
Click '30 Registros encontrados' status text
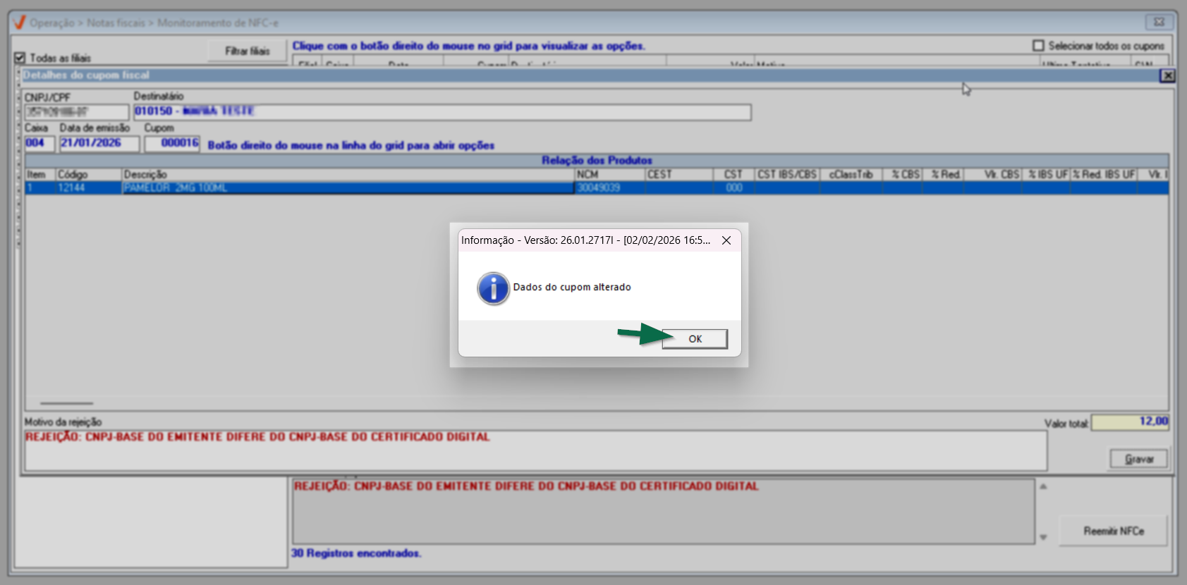coord(356,553)
